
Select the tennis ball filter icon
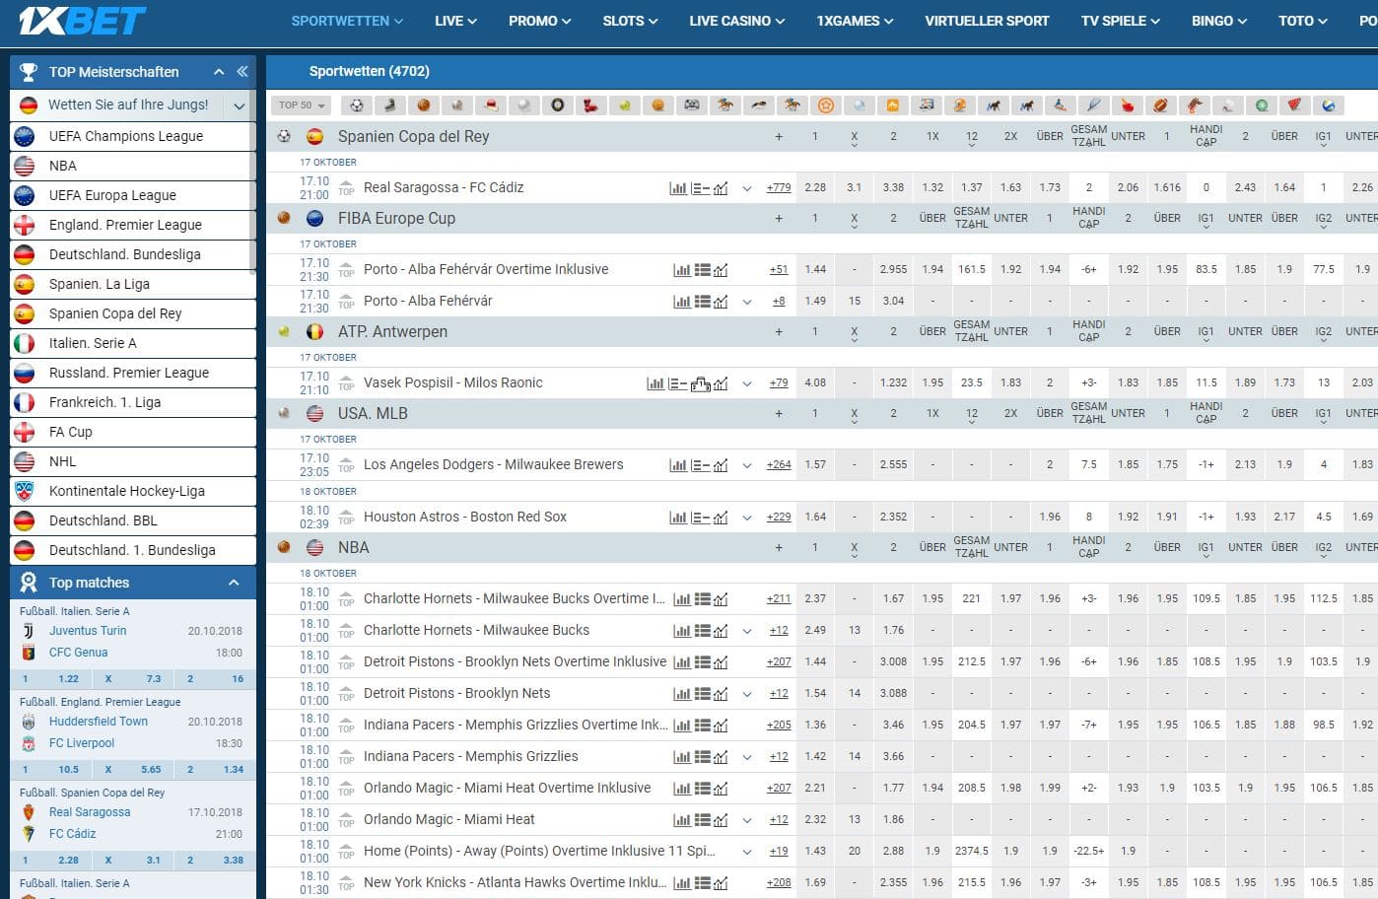tap(625, 104)
